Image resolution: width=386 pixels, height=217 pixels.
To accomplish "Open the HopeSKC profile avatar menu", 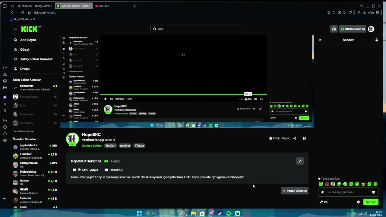I will tap(371, 29).
